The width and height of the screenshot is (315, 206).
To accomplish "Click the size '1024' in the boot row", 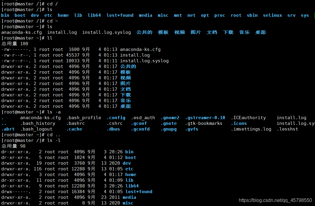I will click(79, 157).
